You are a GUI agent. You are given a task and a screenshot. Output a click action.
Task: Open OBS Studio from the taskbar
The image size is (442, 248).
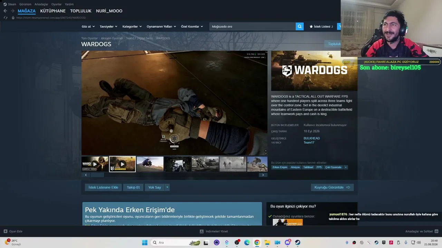tap(237, 242)
